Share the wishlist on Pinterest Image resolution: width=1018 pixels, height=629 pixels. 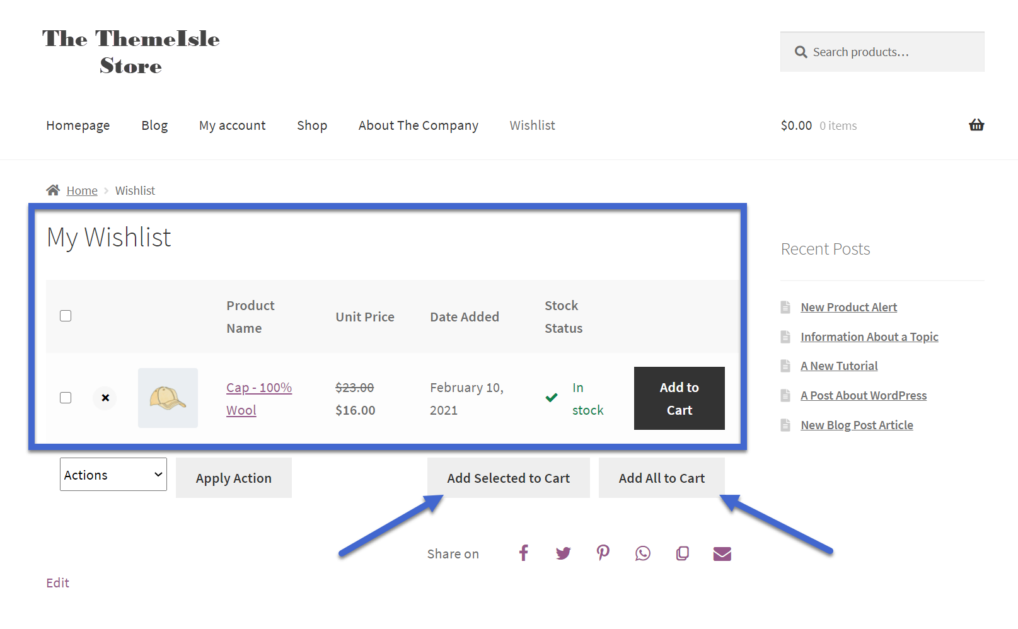[603, 553]
